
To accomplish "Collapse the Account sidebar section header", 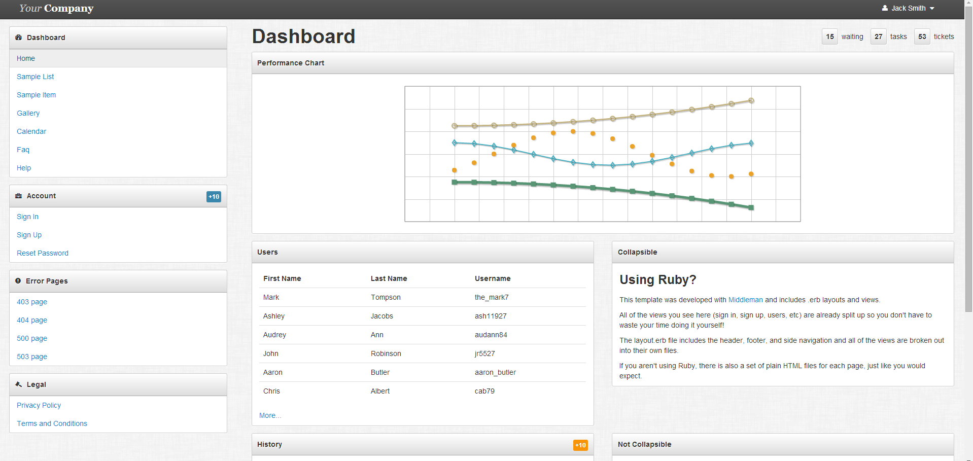I will pyautogui.click(x=118, y=196).
